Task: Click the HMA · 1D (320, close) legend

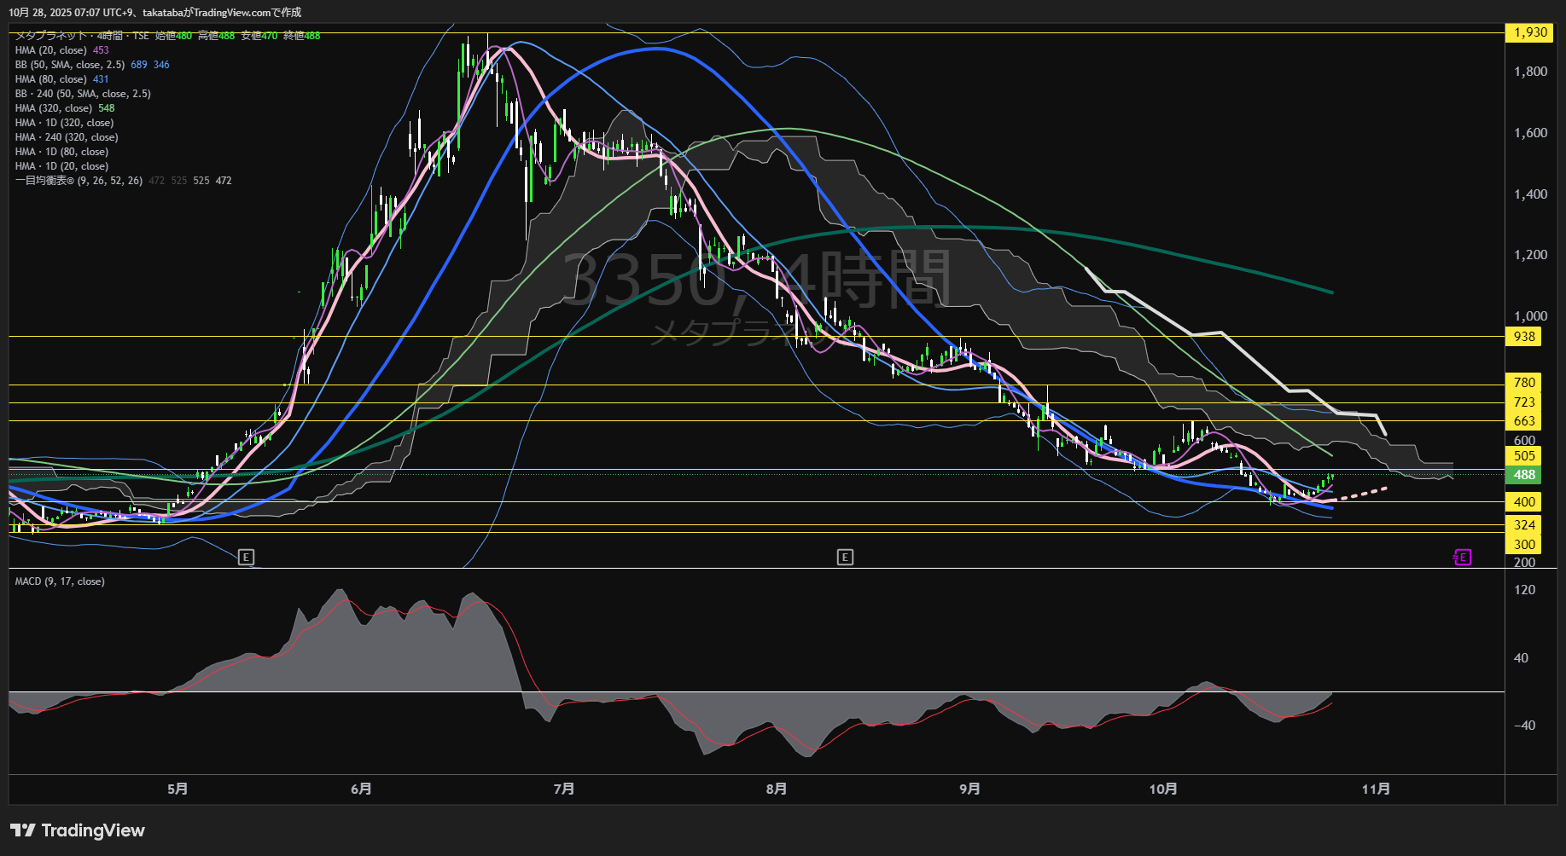Action: click(x=64, y=123)
